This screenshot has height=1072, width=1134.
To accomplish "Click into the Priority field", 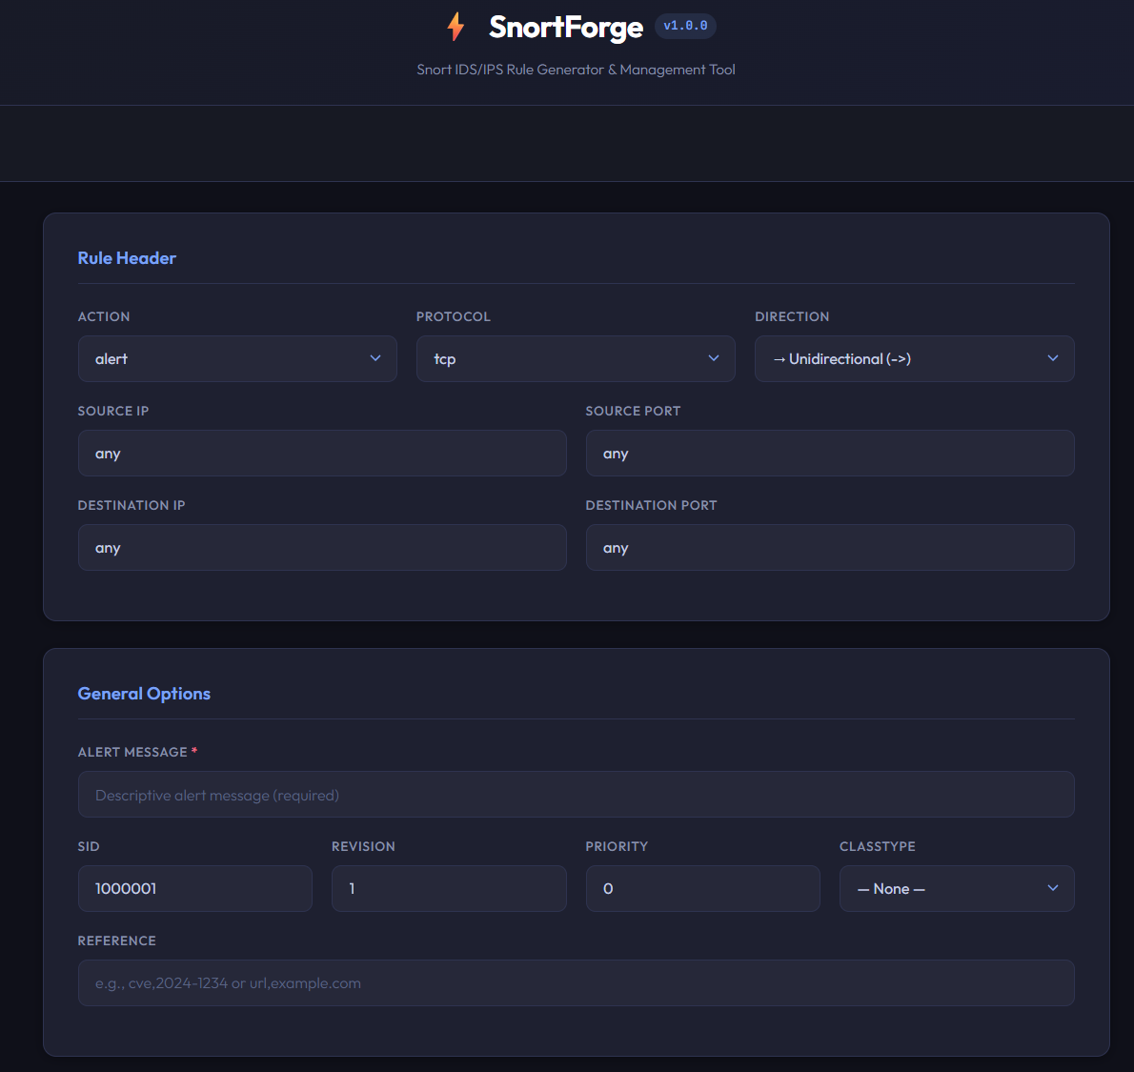I will click(x=702, y=889).
